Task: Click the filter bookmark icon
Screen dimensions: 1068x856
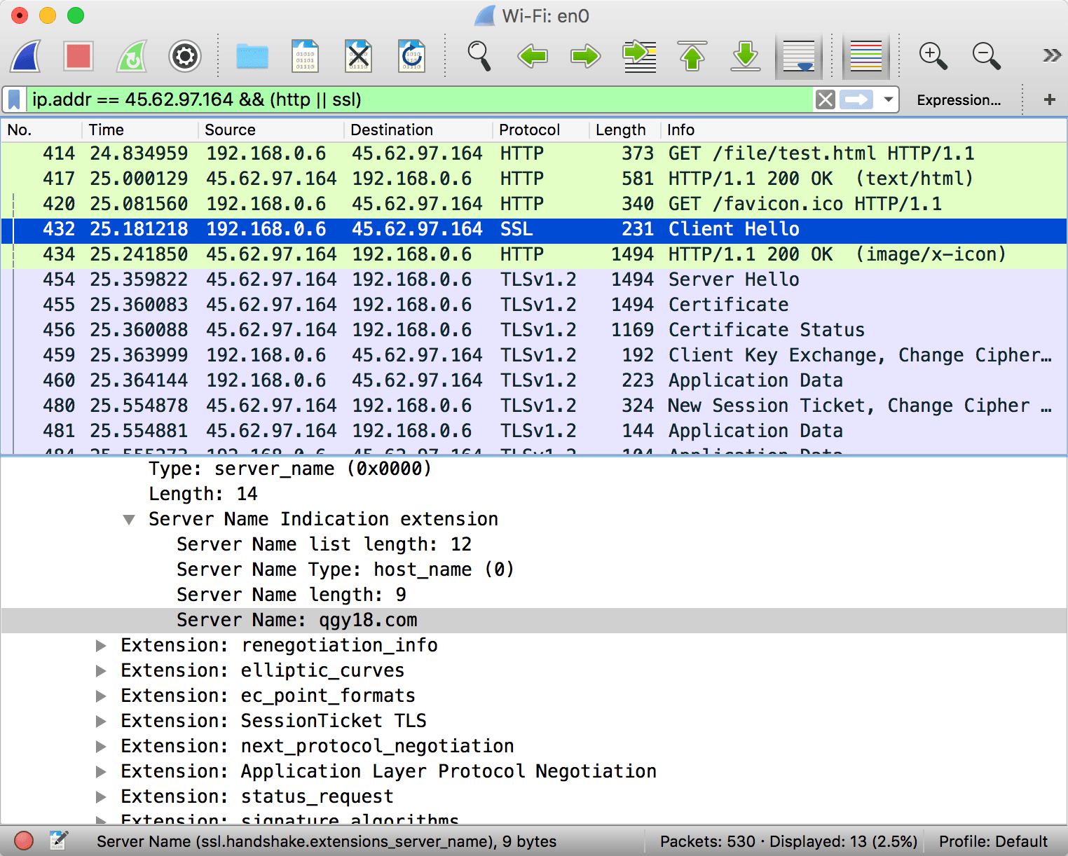Action: click(x=14, y=100)
